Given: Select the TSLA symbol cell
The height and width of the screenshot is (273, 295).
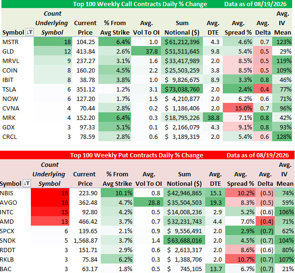Looking at the screenshot, I should tap(18, 89).
